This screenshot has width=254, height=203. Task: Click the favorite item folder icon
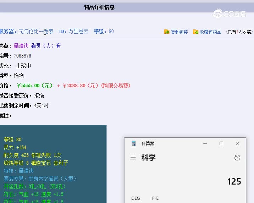tap(195, 32)
